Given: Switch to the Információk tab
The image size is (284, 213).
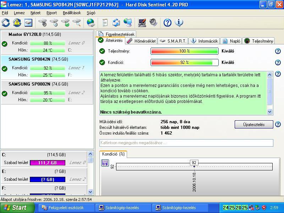Looking at the screenshot, I should (204, 41).
